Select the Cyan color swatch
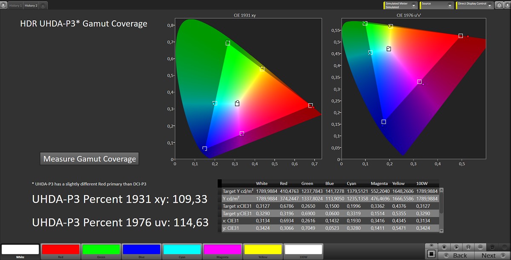This screenshot has width=511, height=260. tap(182, 251)
